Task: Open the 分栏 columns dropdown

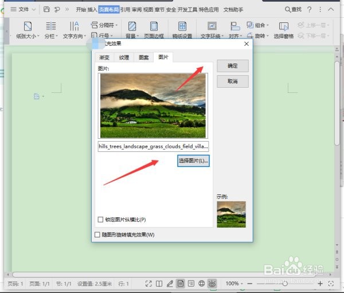Action: coord(51,30)
